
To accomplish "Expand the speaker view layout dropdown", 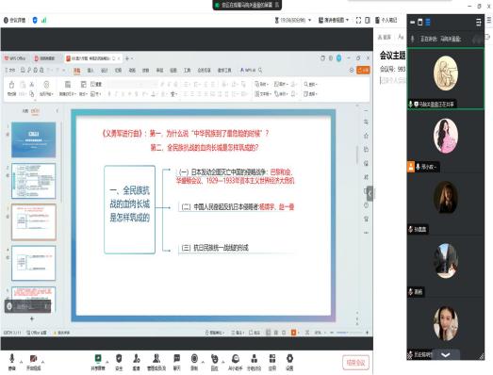I will pyautogui.click(x=334, y=20).
